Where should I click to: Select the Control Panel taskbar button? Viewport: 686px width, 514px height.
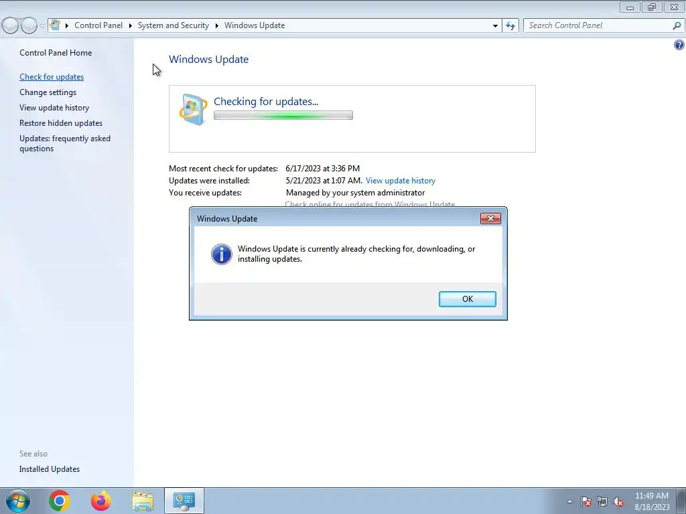tap(184, 501)
